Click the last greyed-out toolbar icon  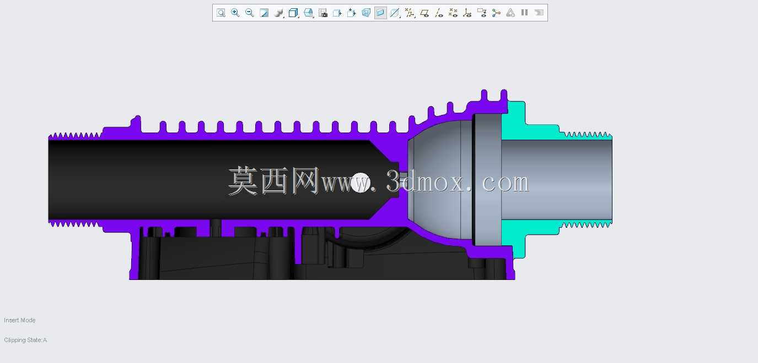[x=539, y=13]
